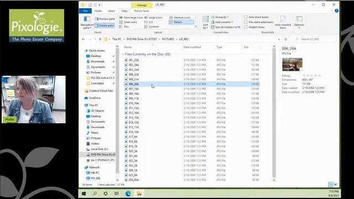Sort by Date modified column
The height and width of the screenshot is (199, 354).
click(x=199, y=47)
